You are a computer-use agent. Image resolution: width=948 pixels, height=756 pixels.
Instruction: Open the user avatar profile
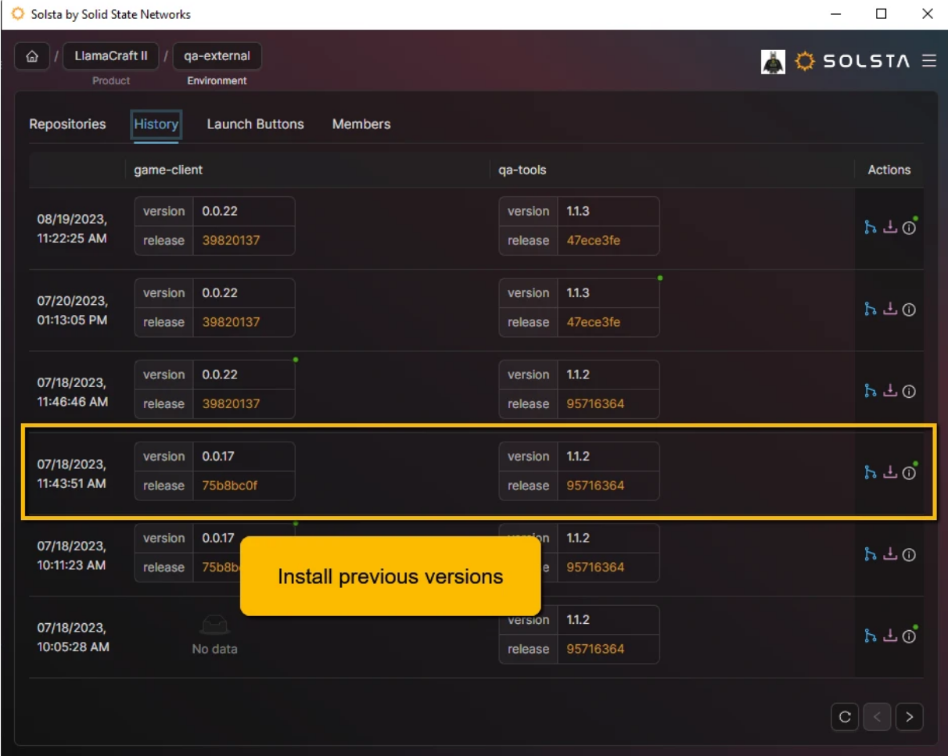(x=773, y=61)
